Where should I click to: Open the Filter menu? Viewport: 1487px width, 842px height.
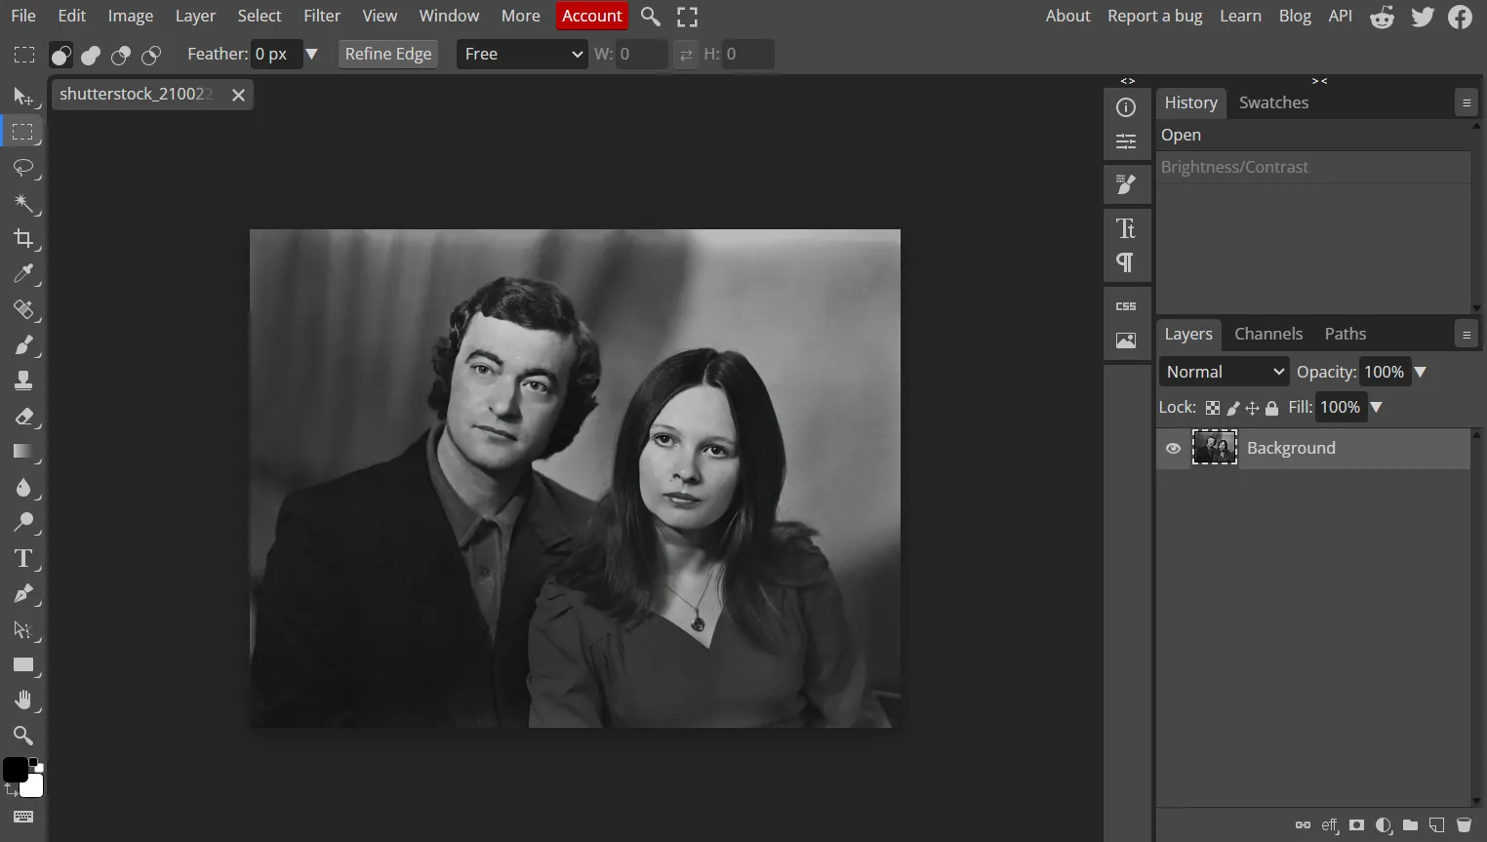pos(322,16)
